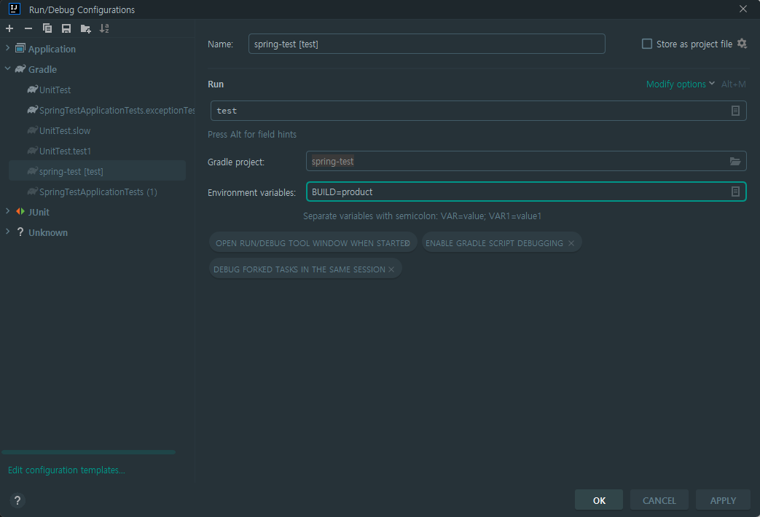Focus the Run tasks field containing test
The image size is (760, 517).
tap(479, 111)
